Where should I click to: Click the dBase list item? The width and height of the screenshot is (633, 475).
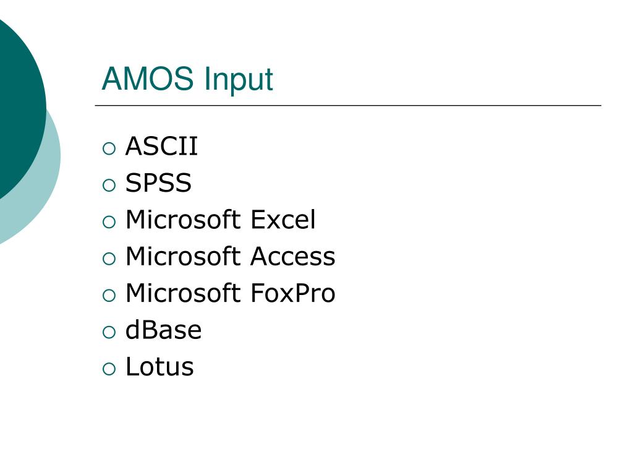[x=163, y=330]
